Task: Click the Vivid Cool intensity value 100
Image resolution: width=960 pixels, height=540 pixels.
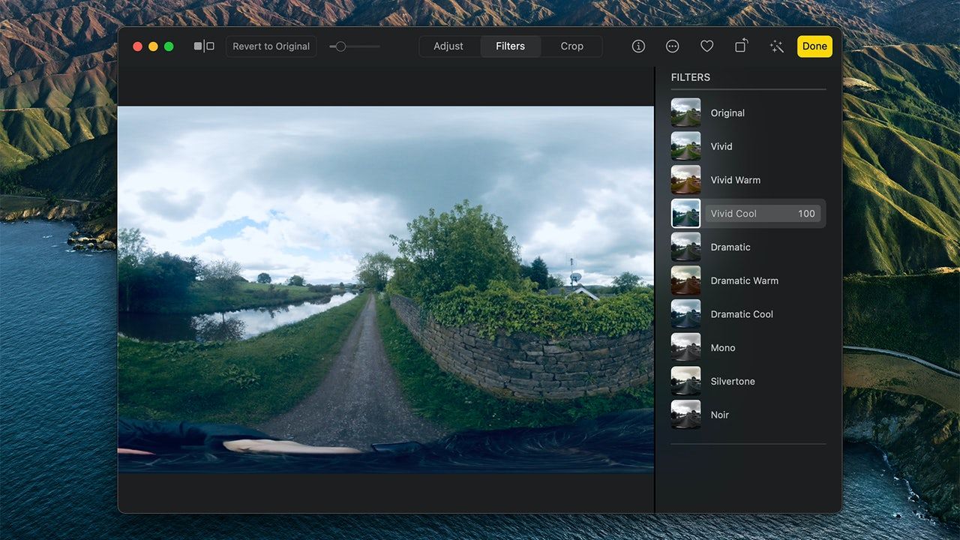Action: (x=806, y=214)
